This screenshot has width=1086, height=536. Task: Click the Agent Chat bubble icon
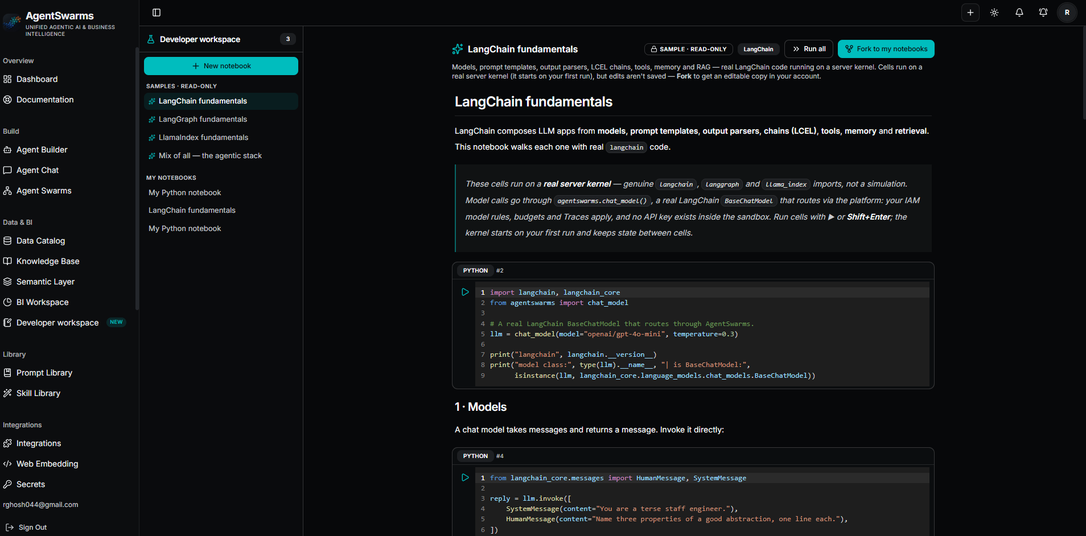(7, 170)
